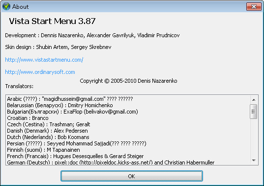Click the Translators: label

19,86
